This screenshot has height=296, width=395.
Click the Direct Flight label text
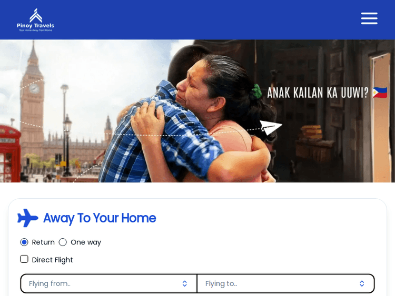click(52, 260)
